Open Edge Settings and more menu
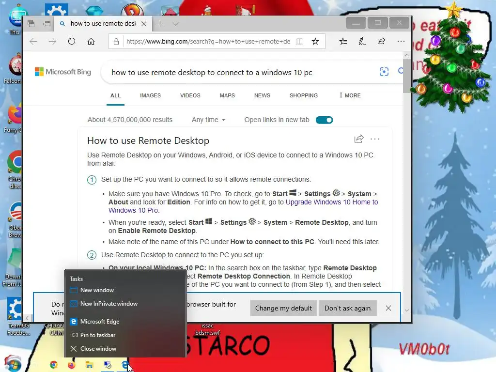Viewport: 496px width, 372px height. pos(401,41)
